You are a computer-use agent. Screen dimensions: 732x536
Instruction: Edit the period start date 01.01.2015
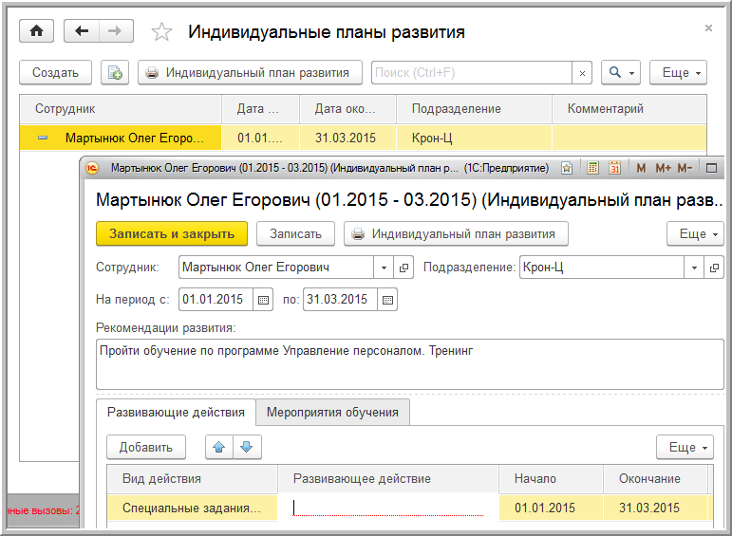pyautogui.click(x=216, y=300)
